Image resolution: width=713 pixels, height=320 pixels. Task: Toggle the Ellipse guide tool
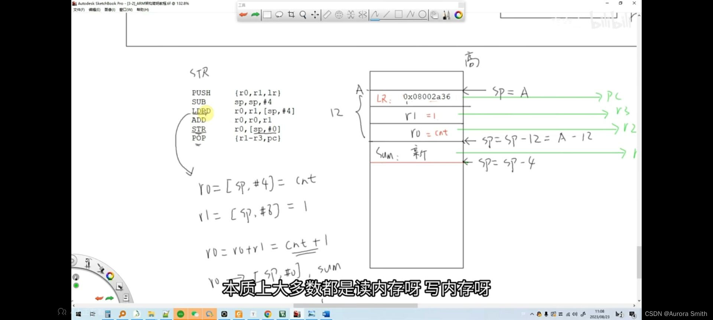coord(339,14)
